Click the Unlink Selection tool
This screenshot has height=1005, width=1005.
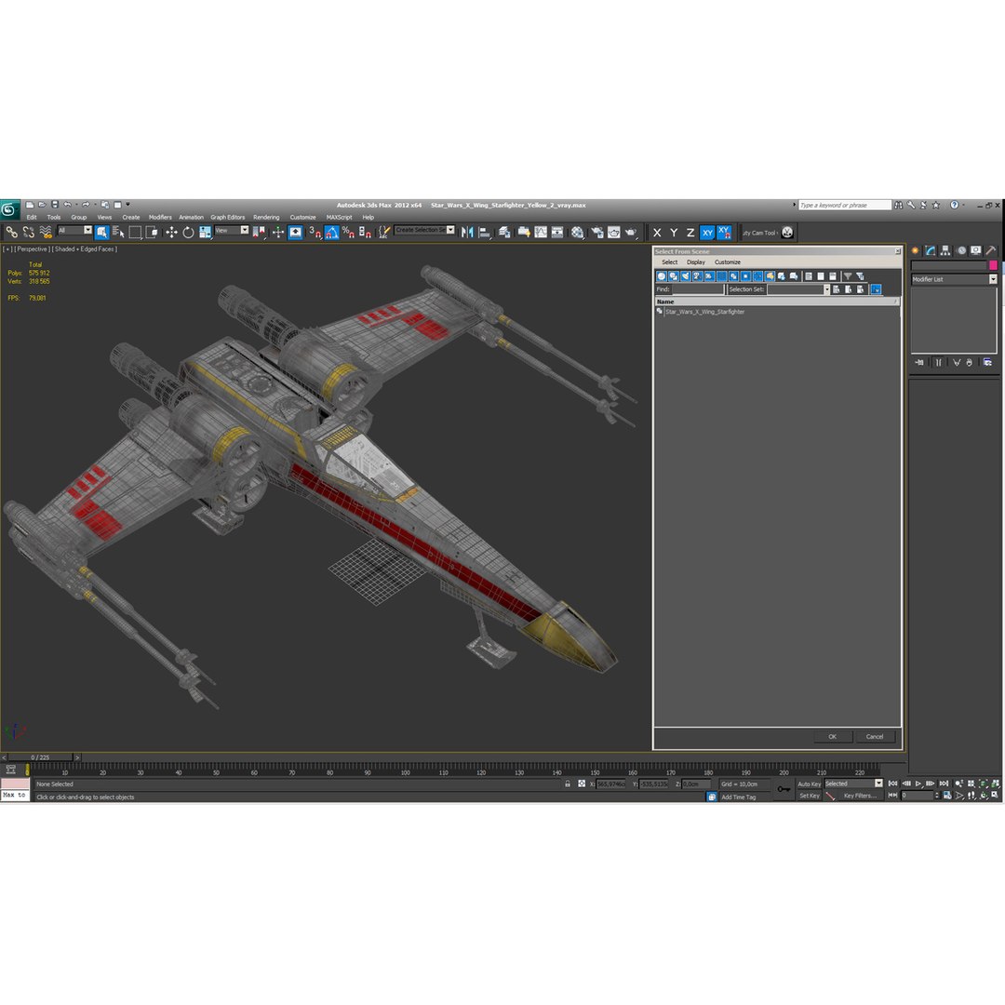28,232
